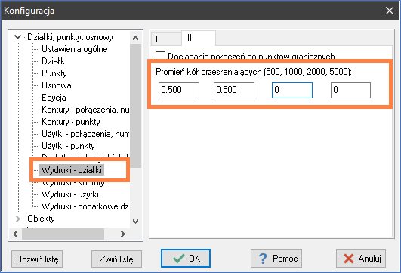Switch to tab I
This screenshot has width=401, height=273.
click(166, 39)
